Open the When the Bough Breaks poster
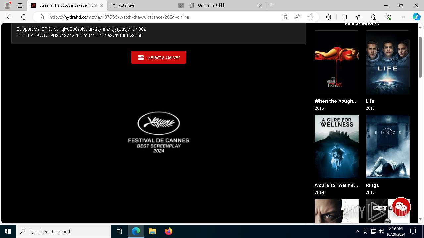This screenshot has width=424, height=238. (x=337, y=62)
